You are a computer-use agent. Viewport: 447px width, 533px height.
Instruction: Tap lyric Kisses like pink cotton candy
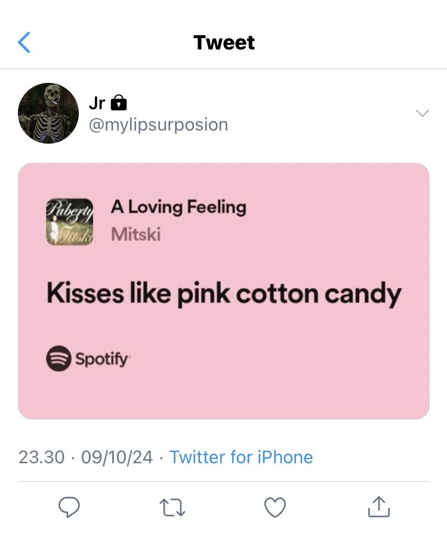click(x=224, y=294)
